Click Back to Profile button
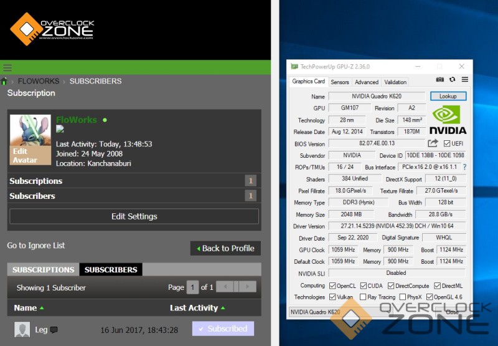498x346 pixels. click(225, 248)
